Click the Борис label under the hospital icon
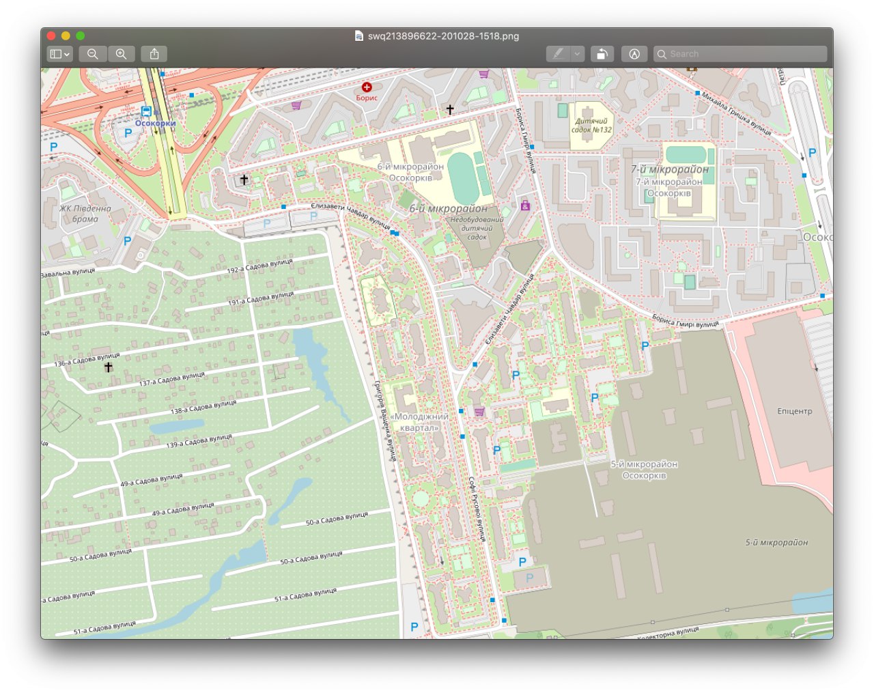This screenshot has height=693, width=874. (367, 98)
